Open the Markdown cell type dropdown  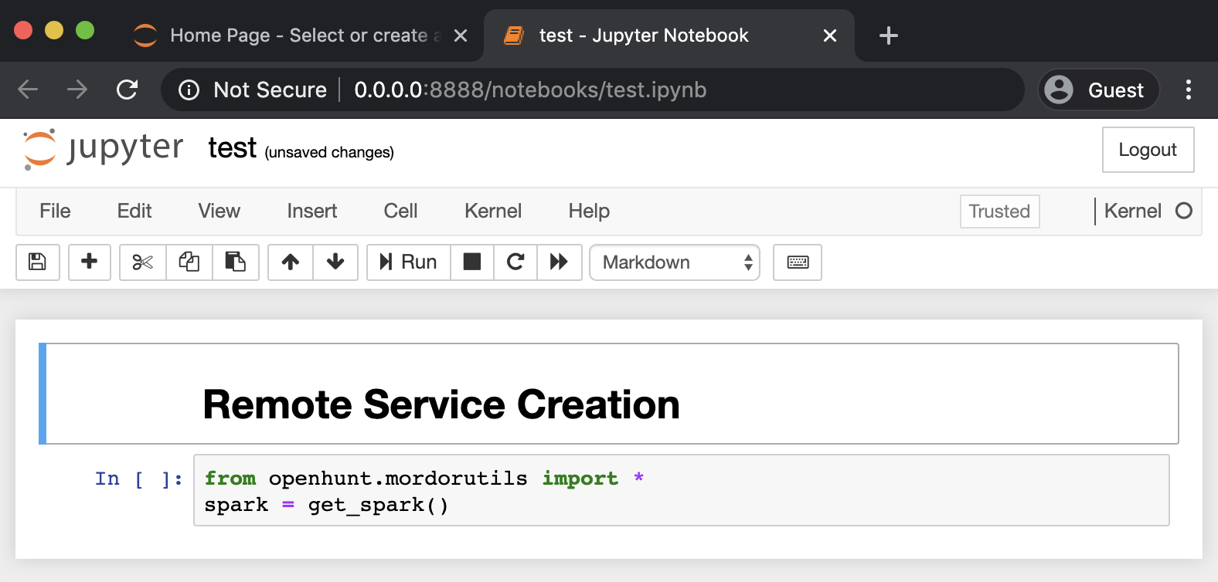click(675, 262)
